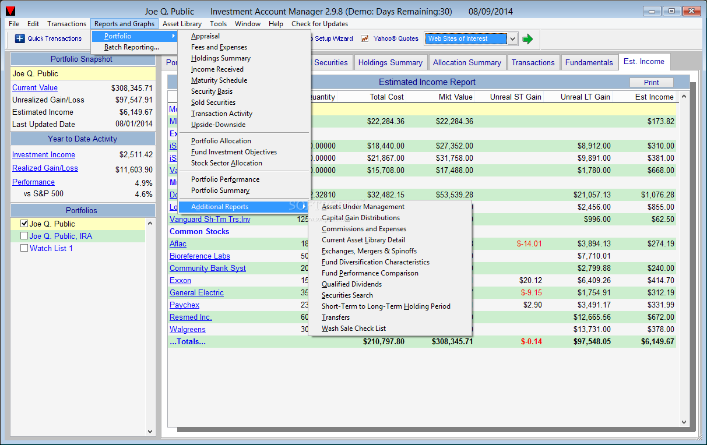Open Stock Sector Allocation entry
This screenshot has width=707, height=445.
tap(227, 163)
